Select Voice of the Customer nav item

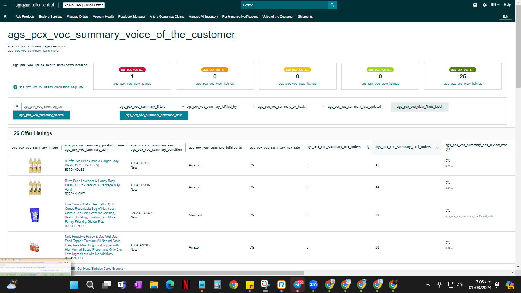[278, 17]
